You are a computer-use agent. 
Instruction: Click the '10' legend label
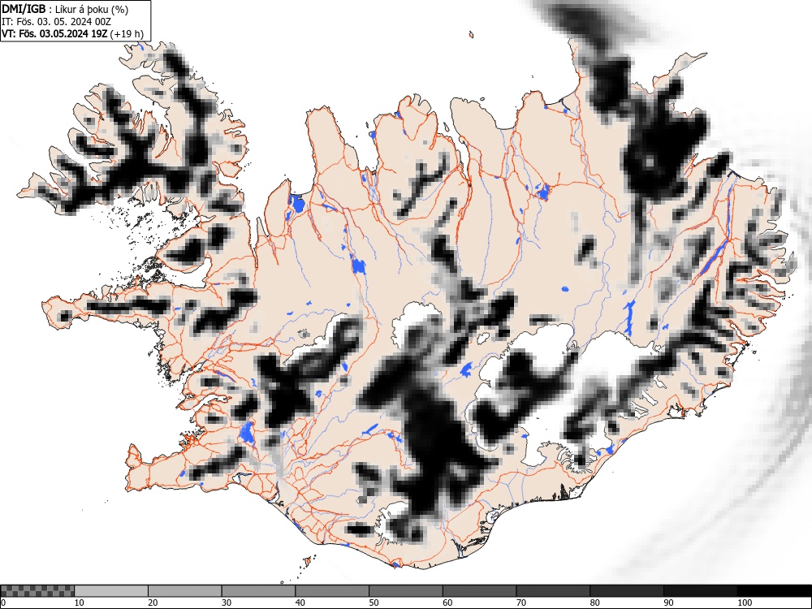pyautogui.click(x=80, y=603)
